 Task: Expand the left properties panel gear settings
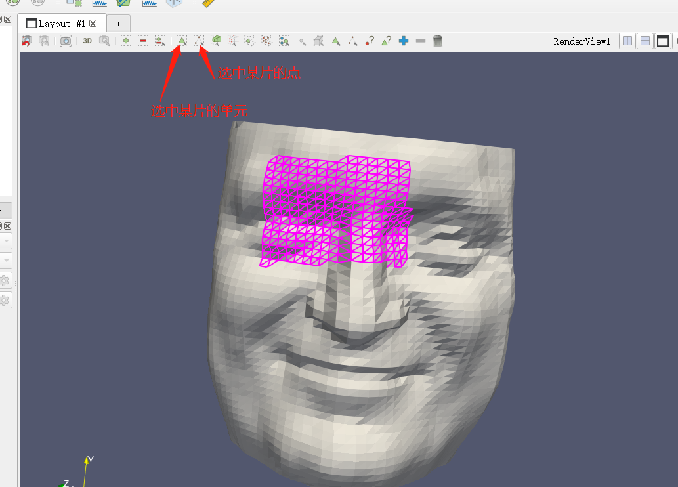pos(5,281)
